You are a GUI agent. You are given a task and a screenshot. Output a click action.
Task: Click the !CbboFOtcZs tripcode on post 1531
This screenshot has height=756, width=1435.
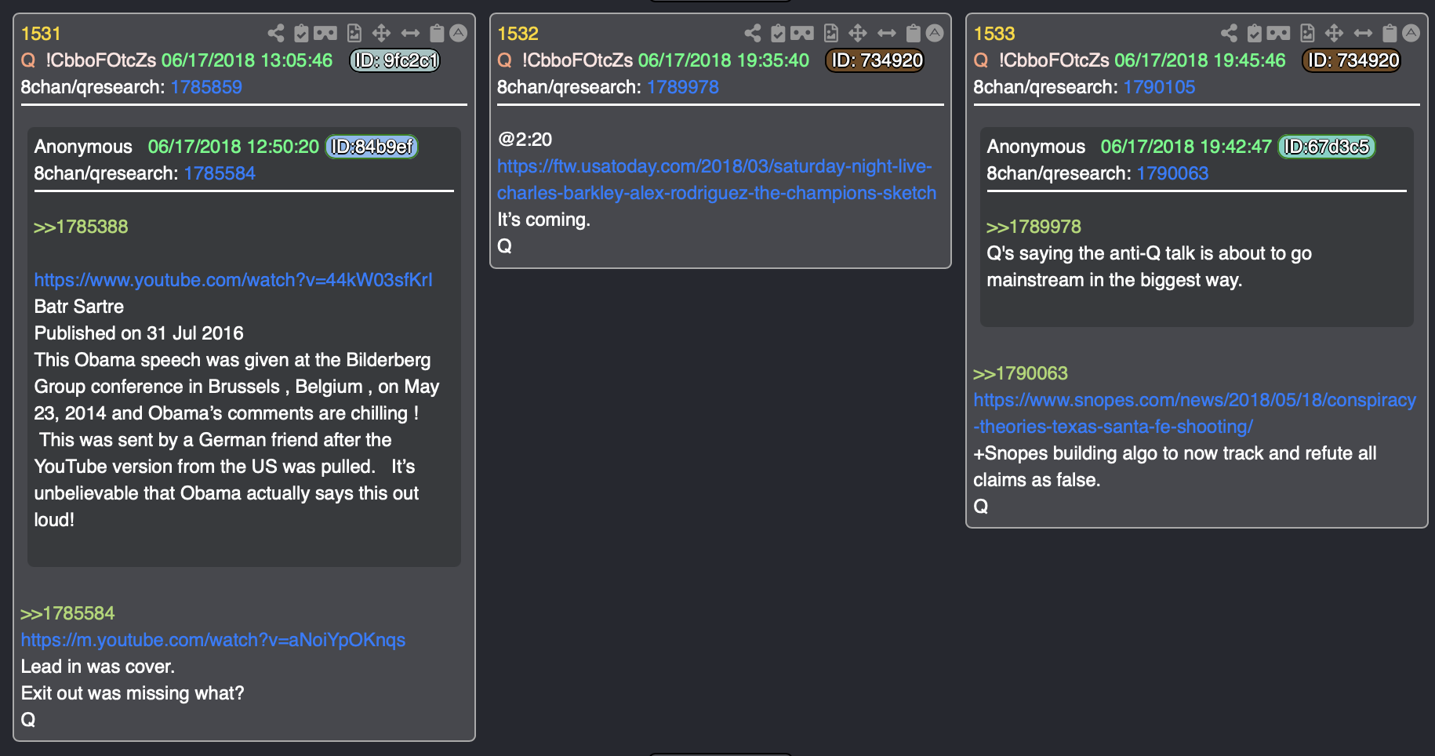[100, 60]
